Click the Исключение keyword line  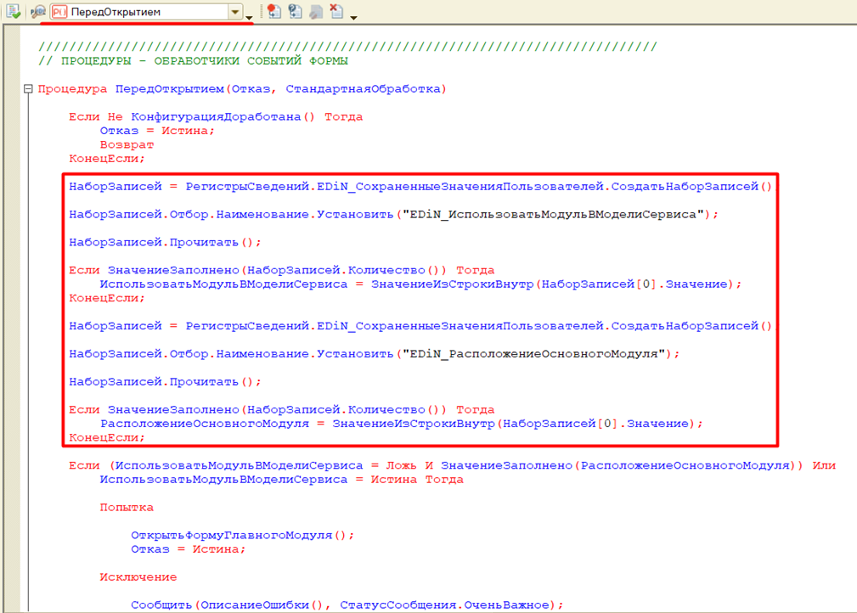(x=138, y=577)
